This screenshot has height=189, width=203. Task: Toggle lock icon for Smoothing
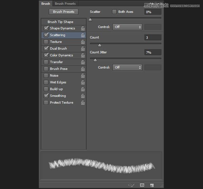(83, 96)
